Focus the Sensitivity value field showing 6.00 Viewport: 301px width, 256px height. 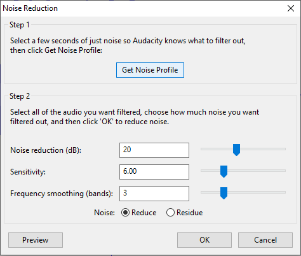(x=154, y=172)
